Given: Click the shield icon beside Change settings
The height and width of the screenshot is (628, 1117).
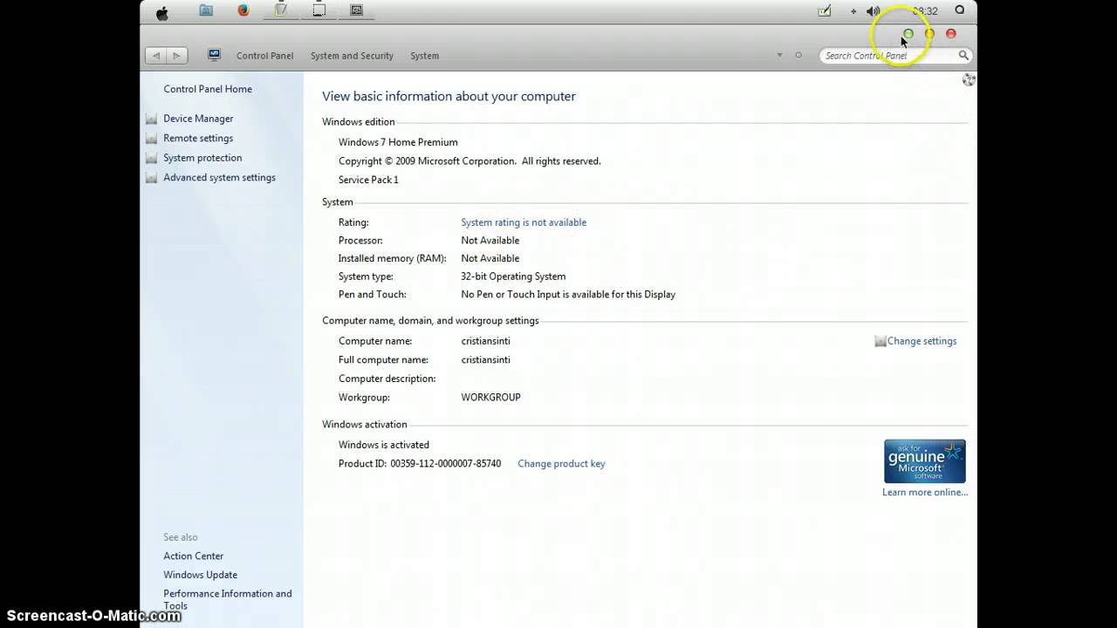Looking at the screenshot, I should point(881,341).
